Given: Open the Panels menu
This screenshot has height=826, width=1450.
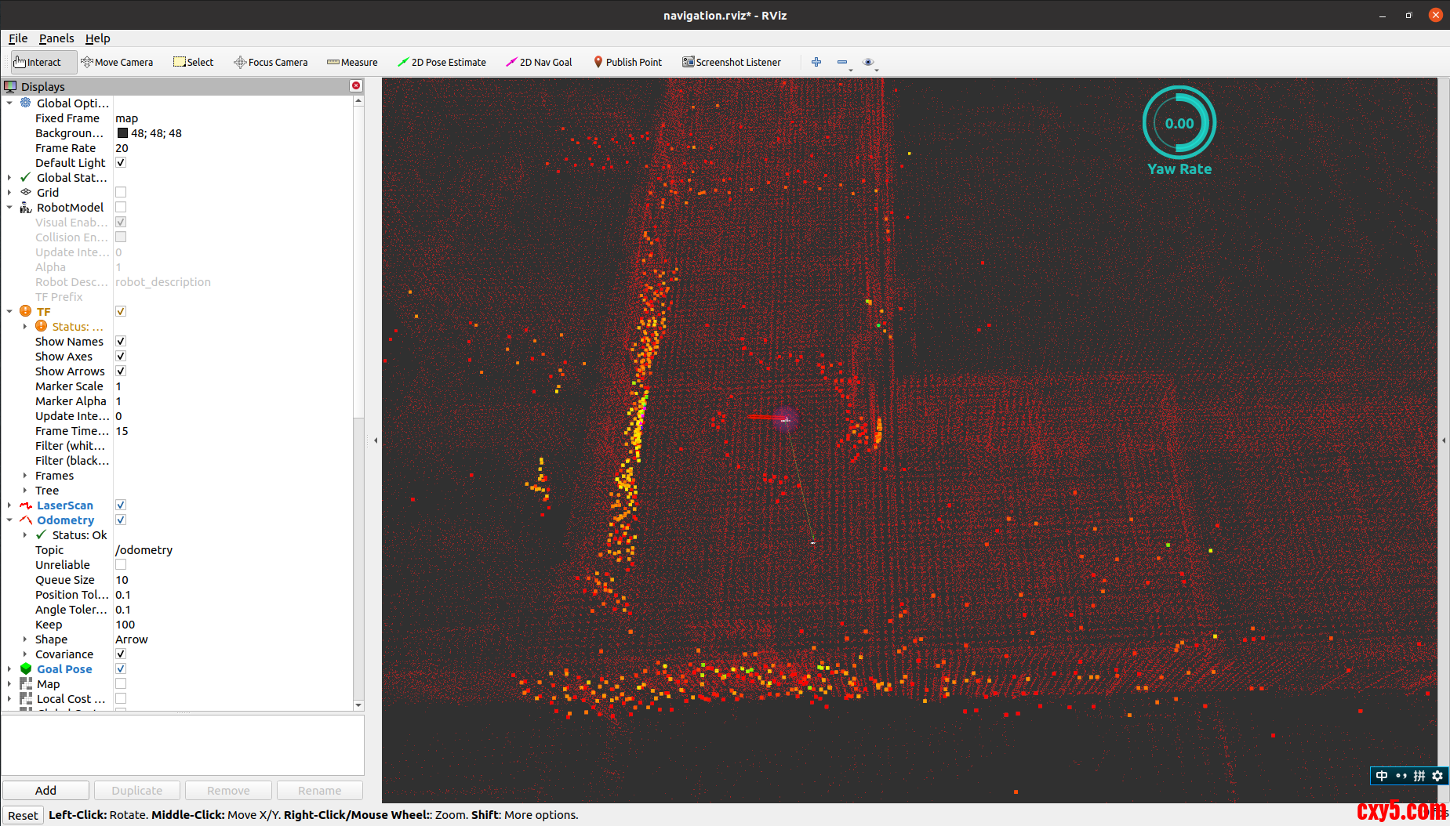Looking at the screenshot, I should click(56, 38).
